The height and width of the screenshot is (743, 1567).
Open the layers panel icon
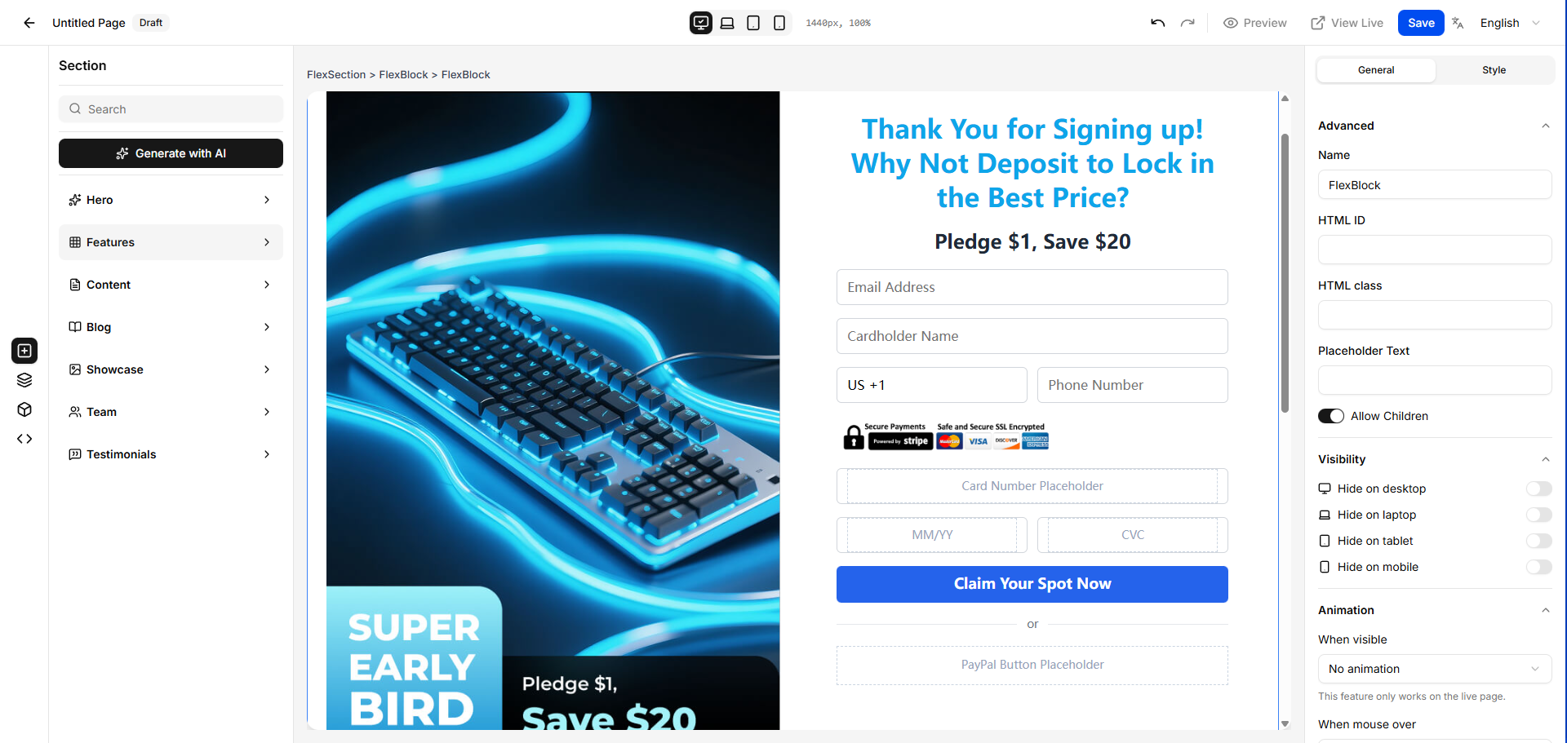click(24, 380)
